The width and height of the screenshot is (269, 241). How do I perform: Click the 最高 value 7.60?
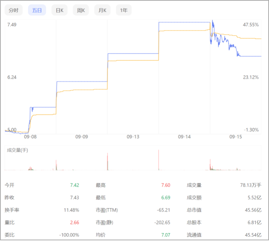[165, 185]
